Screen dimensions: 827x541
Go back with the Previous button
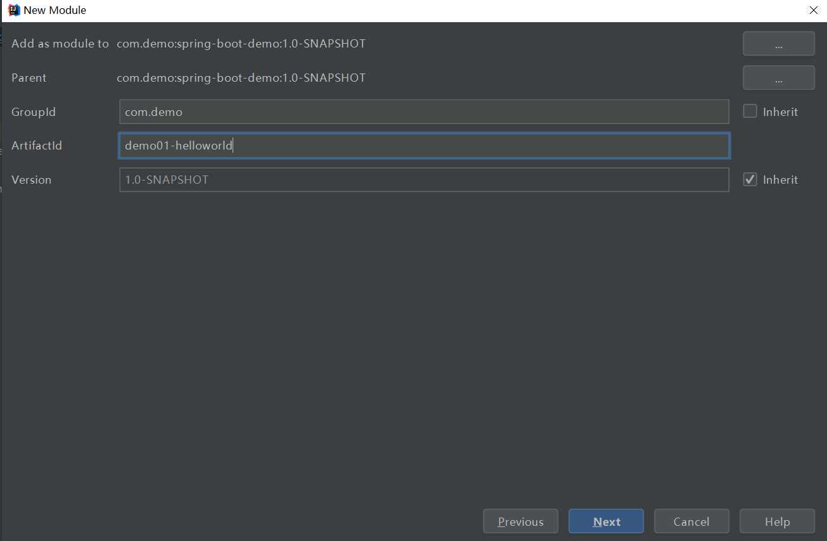520,521
